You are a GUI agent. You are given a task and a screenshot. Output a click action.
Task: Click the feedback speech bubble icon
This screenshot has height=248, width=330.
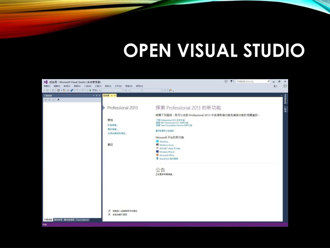point(226,81)
